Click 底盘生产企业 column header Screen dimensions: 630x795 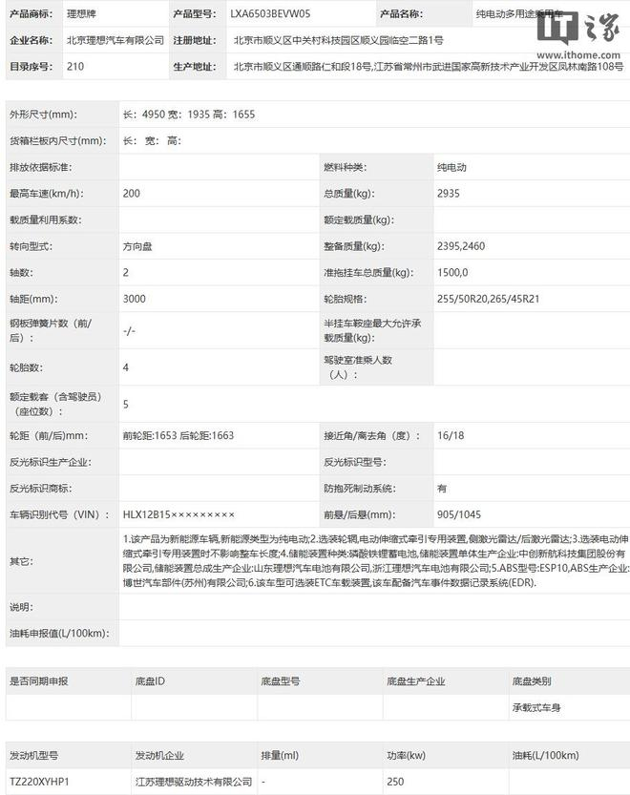click(415, 681)
